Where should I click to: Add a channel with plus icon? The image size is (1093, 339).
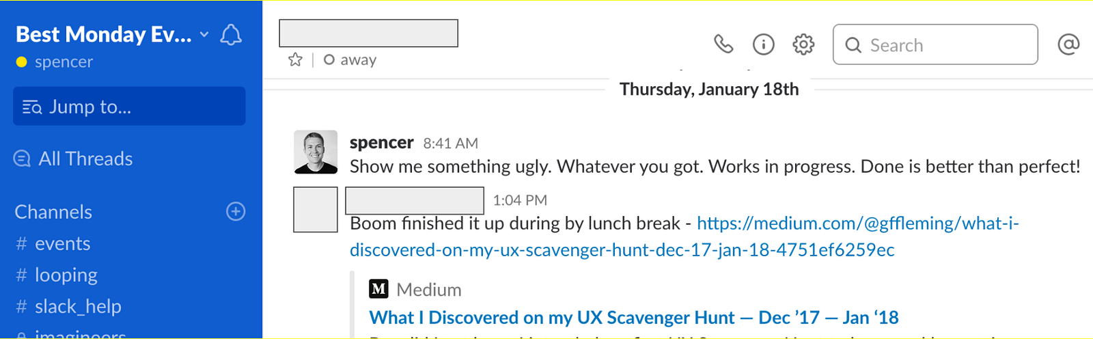point(236,212)
